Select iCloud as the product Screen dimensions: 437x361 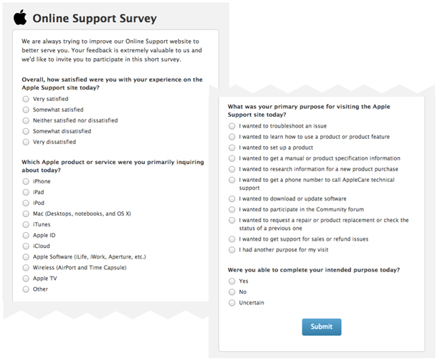pyautogui.click(x=26, y=246)
